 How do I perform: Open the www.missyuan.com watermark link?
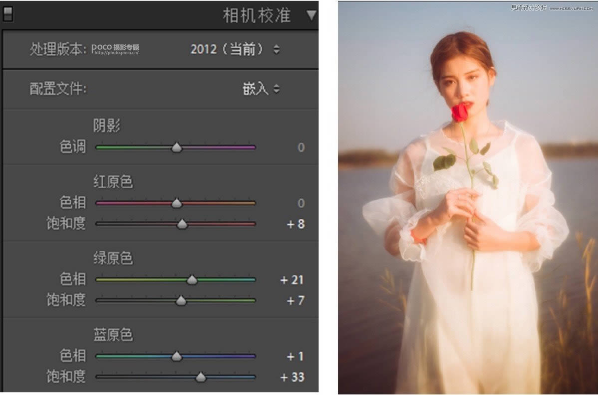(x=571, y=8)
